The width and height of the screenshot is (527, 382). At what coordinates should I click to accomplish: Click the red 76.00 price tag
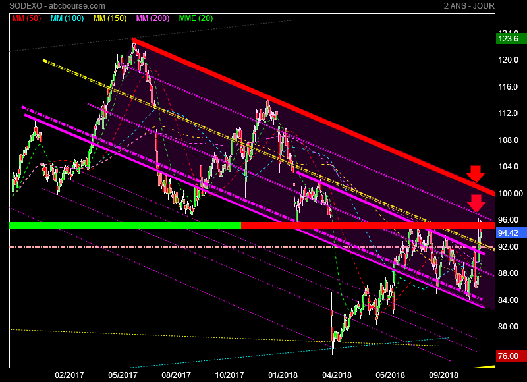click(511, 356)
